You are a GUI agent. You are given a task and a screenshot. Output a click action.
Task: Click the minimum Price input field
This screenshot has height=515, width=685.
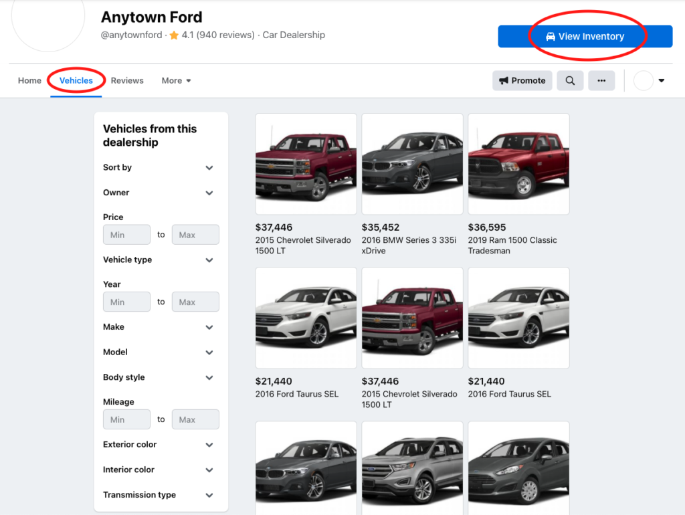(x=126, y=235)
